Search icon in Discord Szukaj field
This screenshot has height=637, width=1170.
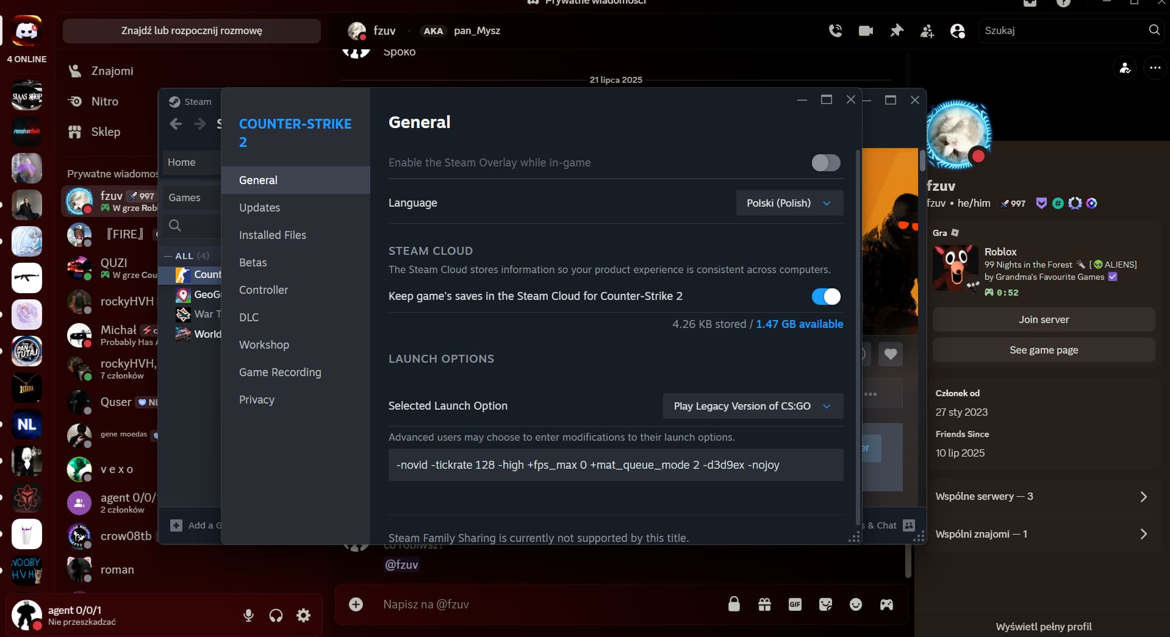(1154, 30)
